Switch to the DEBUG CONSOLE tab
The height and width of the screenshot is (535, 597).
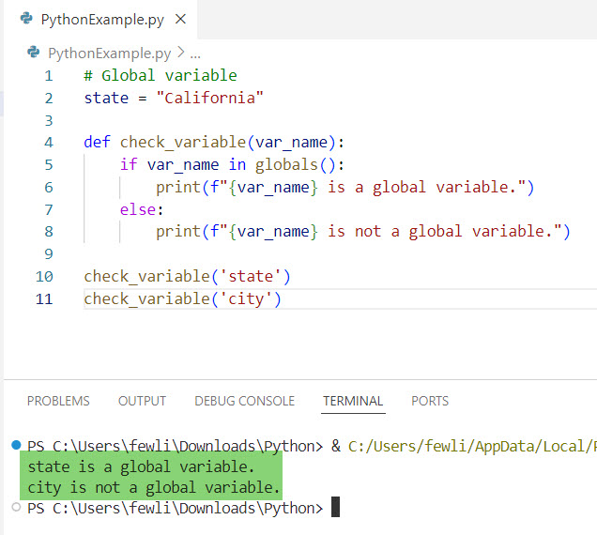pos(244,401)
